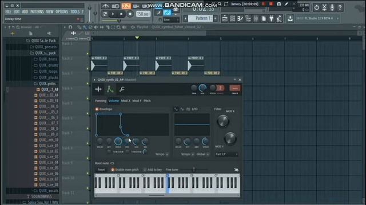Toggle the 3.2 countdown-before-recording button
Viewport: 366px width, 205px height.
click(126, 6)
